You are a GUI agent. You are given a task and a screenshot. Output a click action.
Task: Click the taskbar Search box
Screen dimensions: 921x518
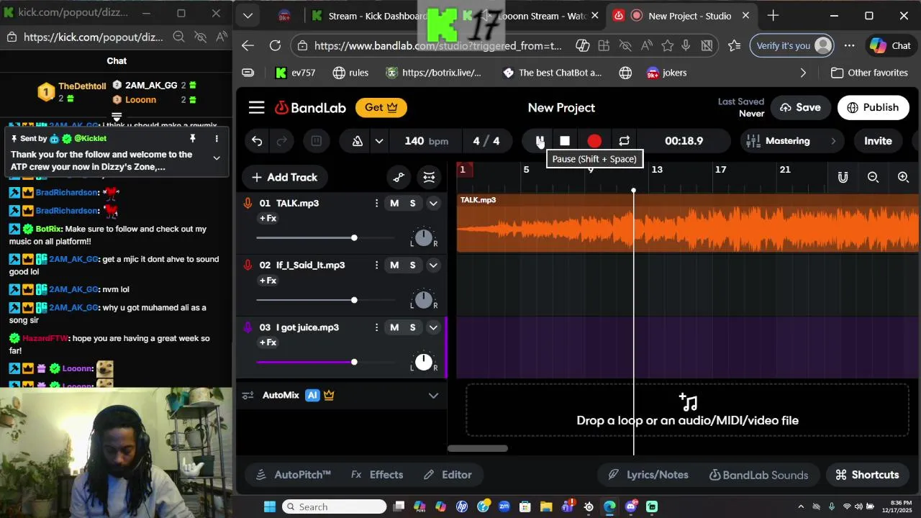[334, 506]
